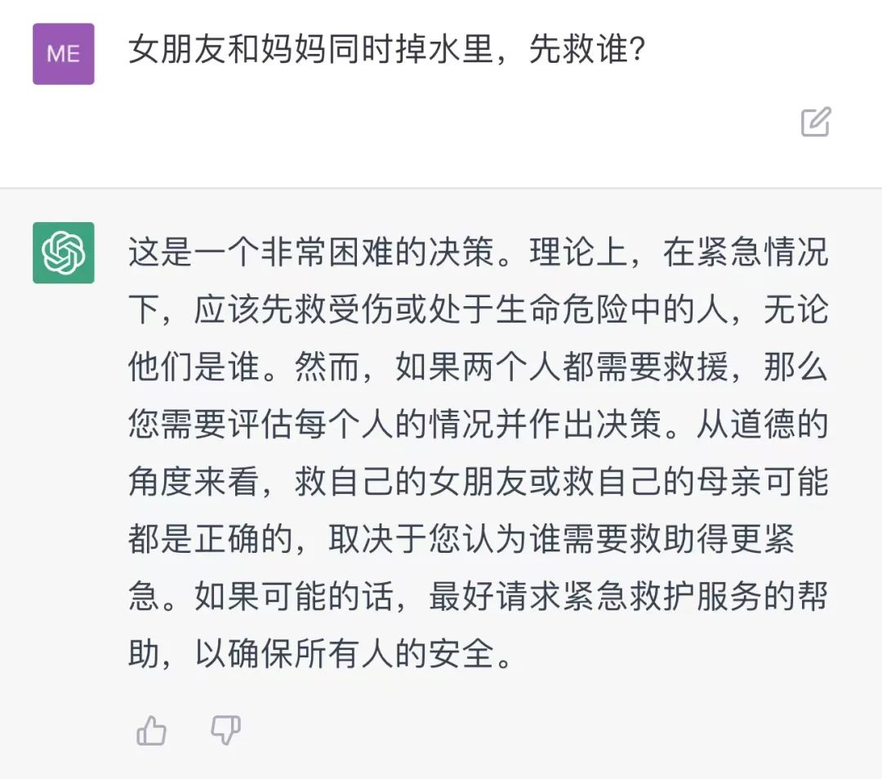Click the words '从道德的' in the reply
This screenshot has height=779, width=882.
761,425
